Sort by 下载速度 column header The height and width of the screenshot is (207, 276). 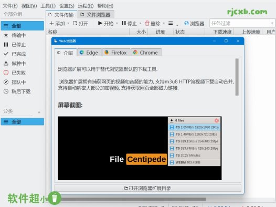(219, 32)
